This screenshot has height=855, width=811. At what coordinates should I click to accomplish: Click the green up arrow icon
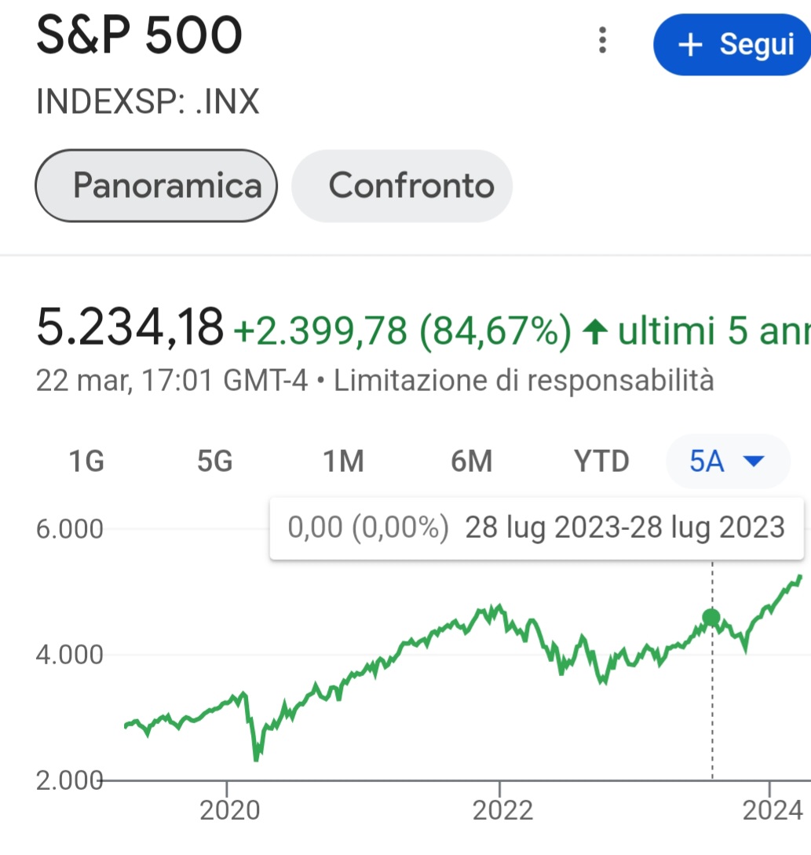pos(594,333)
